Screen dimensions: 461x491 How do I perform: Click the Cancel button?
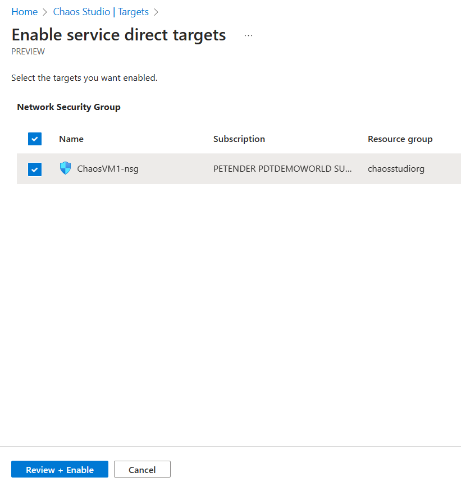[x=142, y=469]
